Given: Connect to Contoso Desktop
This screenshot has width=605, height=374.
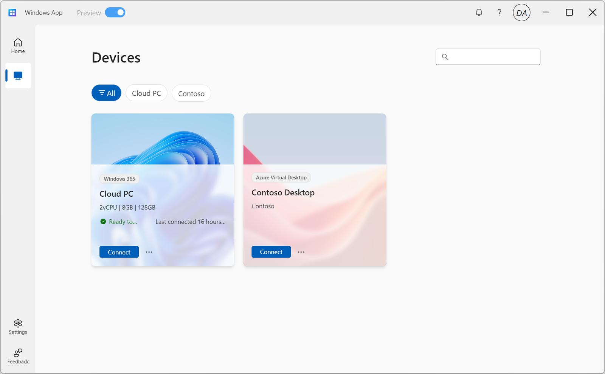Looking at the screenshot, I should [271, 252].
